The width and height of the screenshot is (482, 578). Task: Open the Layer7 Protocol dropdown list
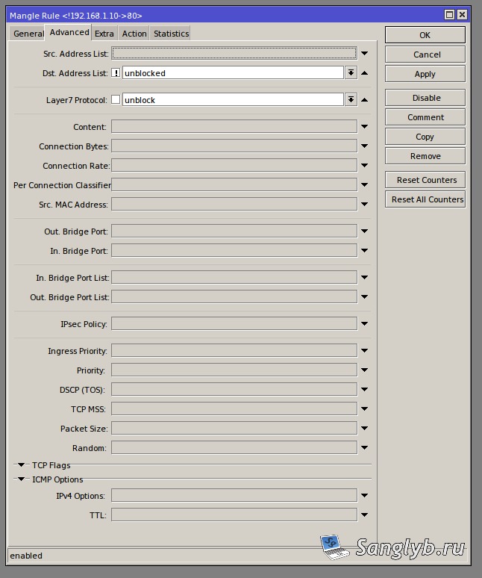coord(351,99)
